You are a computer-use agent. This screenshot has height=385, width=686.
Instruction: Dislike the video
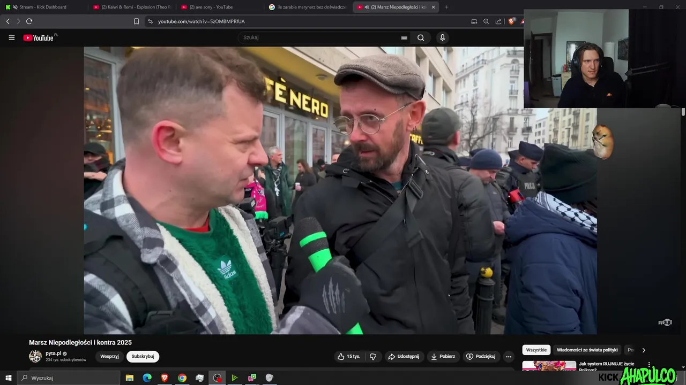pyautogui.click(x=373, y=357)
